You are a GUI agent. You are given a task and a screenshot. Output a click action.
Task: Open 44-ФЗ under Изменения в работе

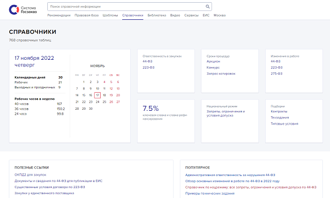pos(276,61)
